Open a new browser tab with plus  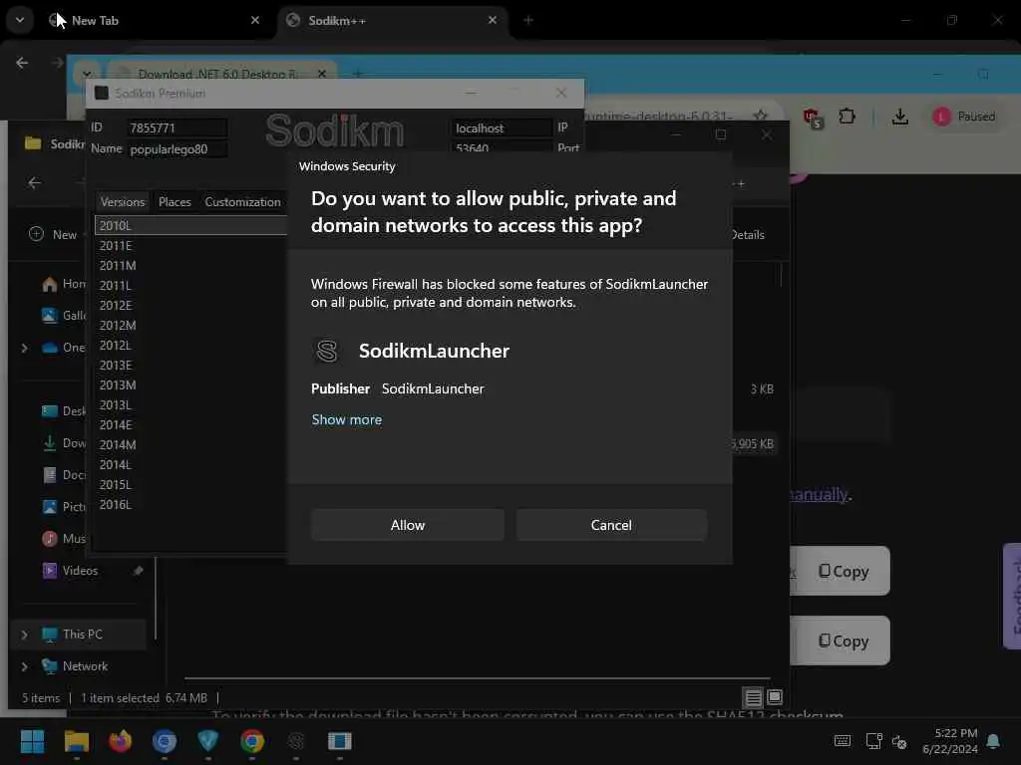point(528,21)
